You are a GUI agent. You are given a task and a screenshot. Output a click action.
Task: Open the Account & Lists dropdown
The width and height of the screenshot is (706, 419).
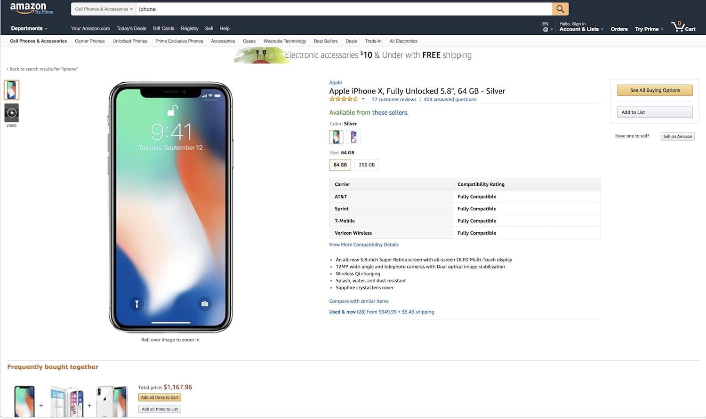point(580,29)
